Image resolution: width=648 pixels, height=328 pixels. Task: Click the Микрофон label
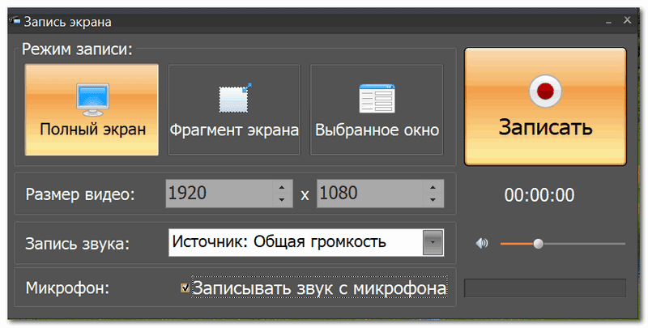[67, 288]
